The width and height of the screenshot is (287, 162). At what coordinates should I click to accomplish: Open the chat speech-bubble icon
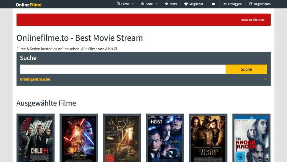point(213,4)
